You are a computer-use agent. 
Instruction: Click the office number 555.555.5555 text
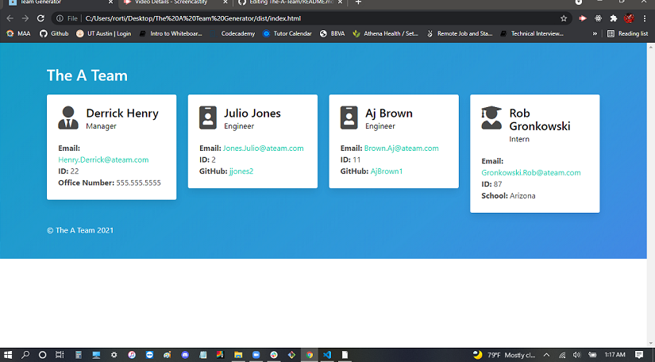pos(138,183)
